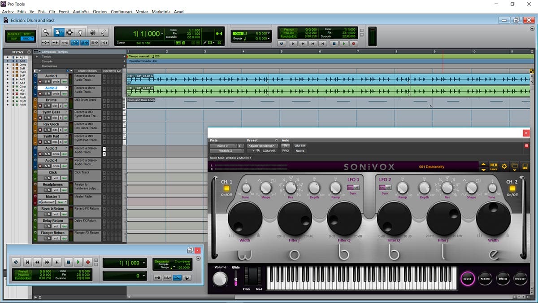The height and width of the screenshot is (303, 538).
Task: Select the Zoomer magnifier tool
Action: (46, 32)
